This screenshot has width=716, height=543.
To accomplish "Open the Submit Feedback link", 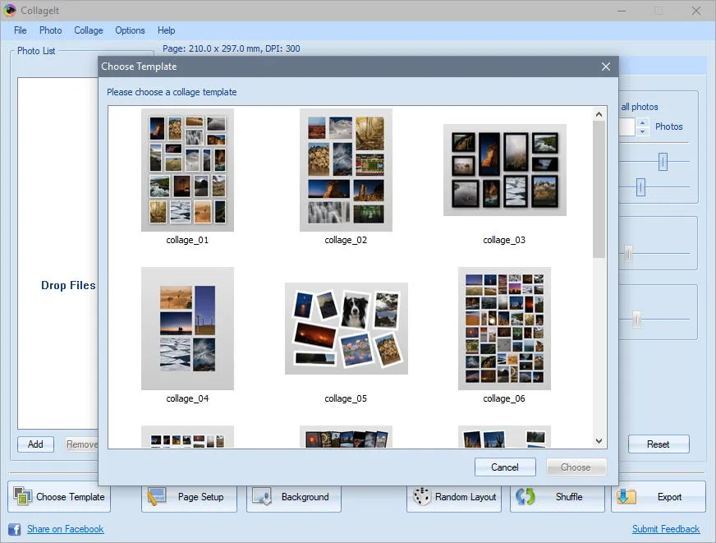I will coord(665,529).
